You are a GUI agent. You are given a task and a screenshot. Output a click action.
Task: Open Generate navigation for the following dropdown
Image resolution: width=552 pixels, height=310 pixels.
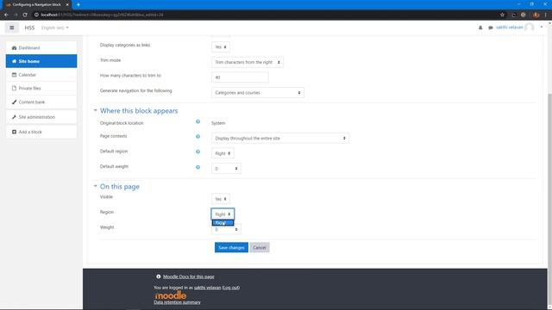click(x=258, y=92)
